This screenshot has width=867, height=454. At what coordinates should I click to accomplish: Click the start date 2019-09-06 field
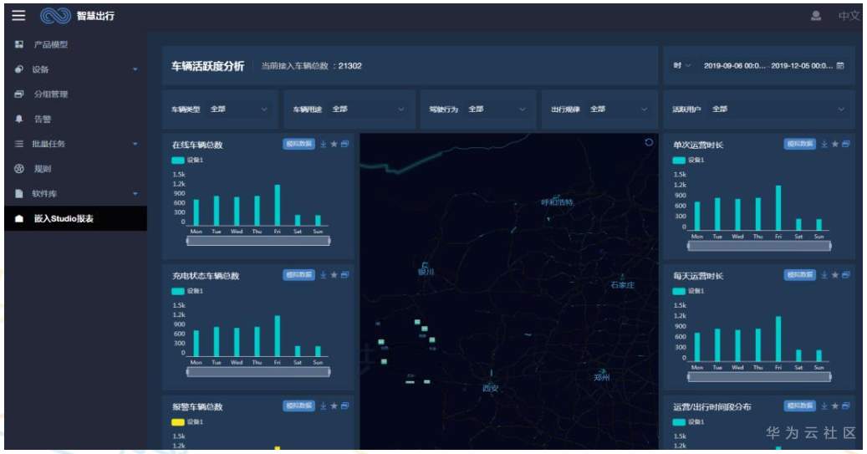(x=734, y=65)
